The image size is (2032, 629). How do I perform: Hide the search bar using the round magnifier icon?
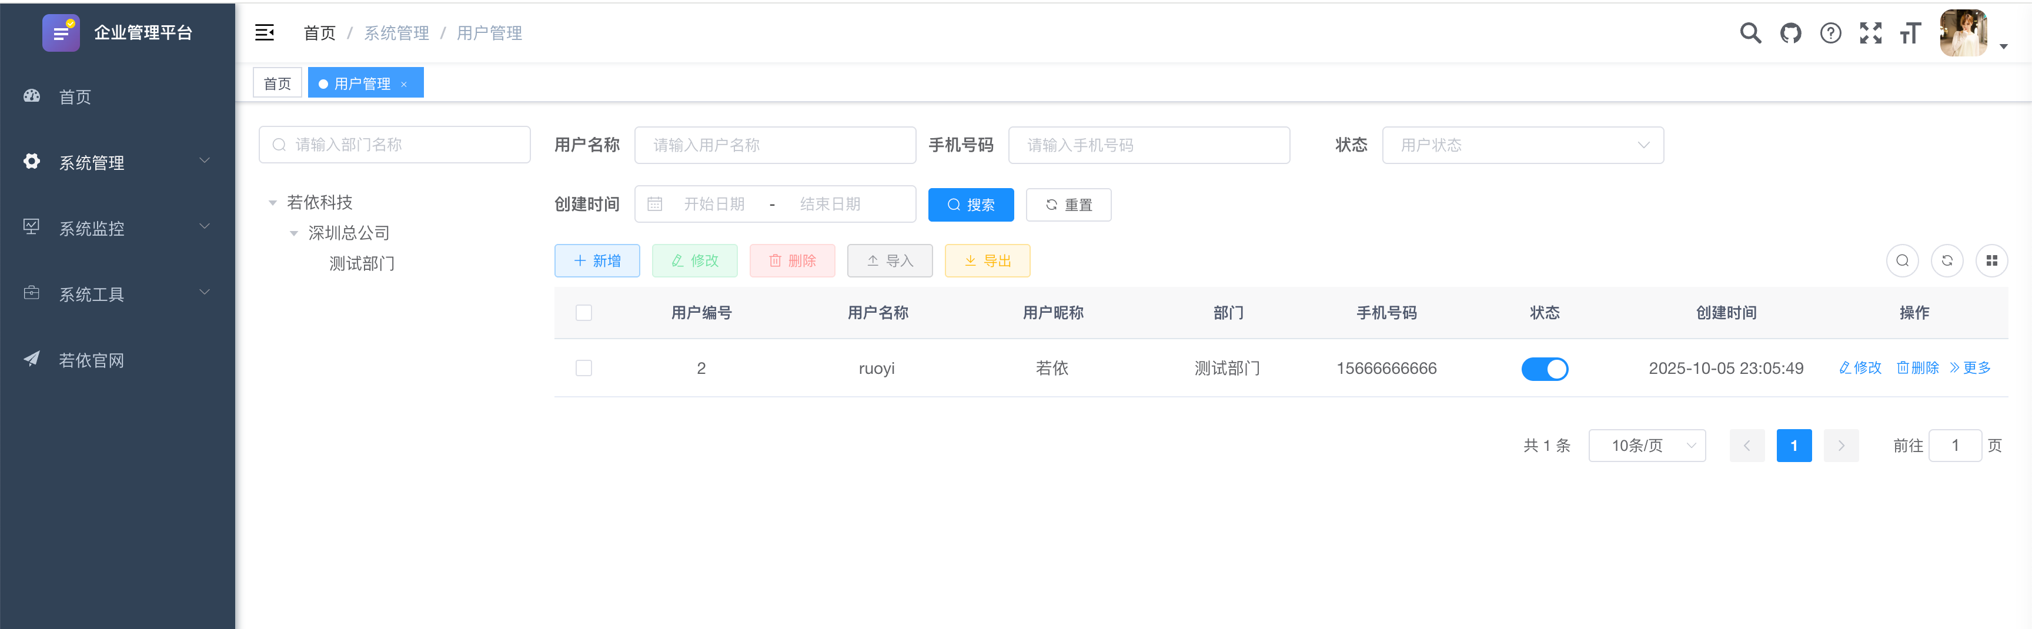[1902, 261]
